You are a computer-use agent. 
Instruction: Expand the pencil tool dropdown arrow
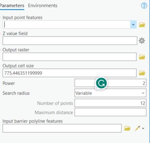(143, 128)
